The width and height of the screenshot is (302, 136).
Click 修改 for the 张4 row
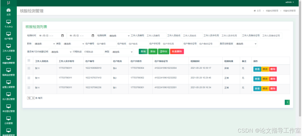[265, 69]
